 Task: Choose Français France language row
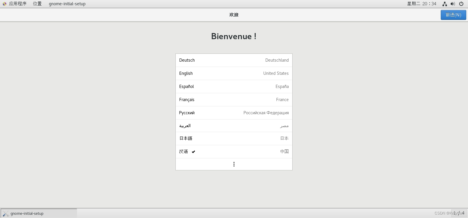tap(234, 100)
